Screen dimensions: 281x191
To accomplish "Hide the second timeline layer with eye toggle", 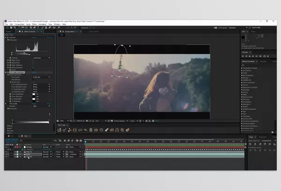I will (6, 152).
